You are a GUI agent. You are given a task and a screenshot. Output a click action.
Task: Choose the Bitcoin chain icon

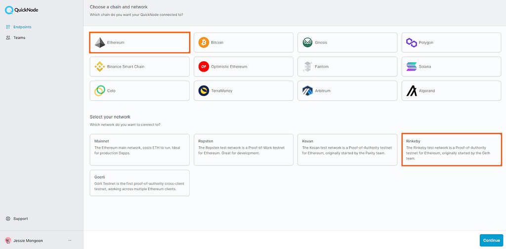point(204,42)
